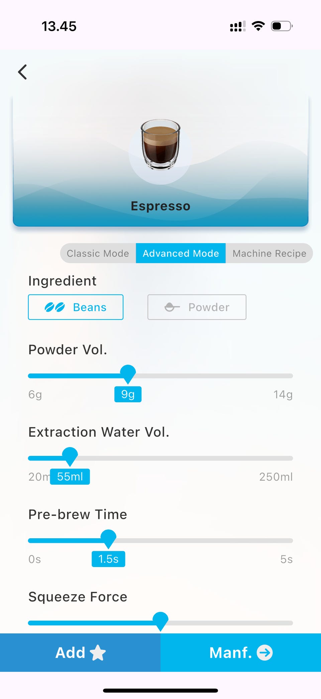The height and width of the screenshot is (699, 321).
Task: Tap the back arrow icon
Action: point(22,72)
